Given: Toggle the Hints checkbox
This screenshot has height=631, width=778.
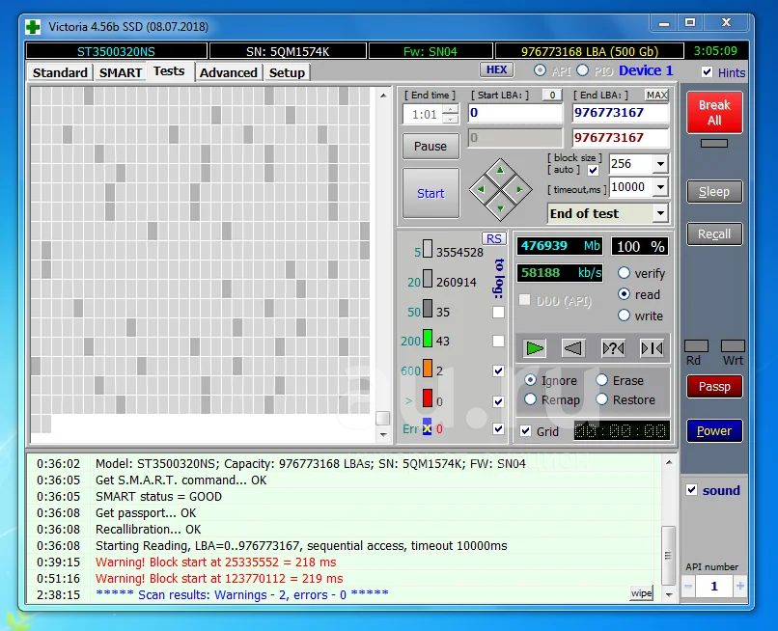Looking at the screenshot, I should click(x=707, y=72).
